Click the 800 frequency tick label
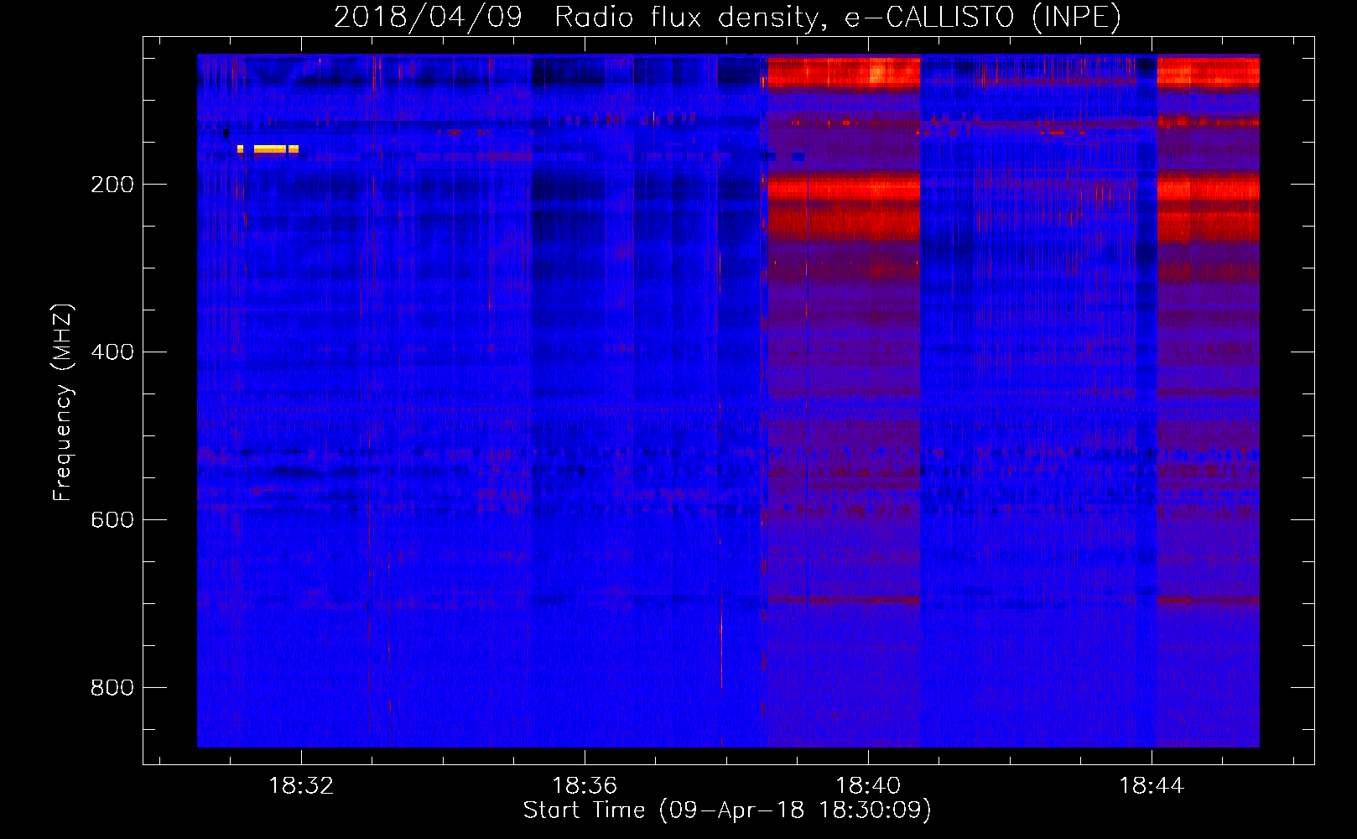This screenshot has height=839, width=1357. tap(112, 688)
